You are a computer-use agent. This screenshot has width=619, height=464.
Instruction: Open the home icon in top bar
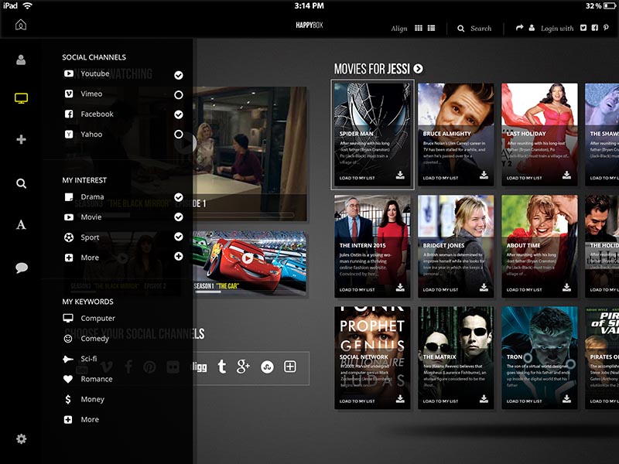[21, 25]
